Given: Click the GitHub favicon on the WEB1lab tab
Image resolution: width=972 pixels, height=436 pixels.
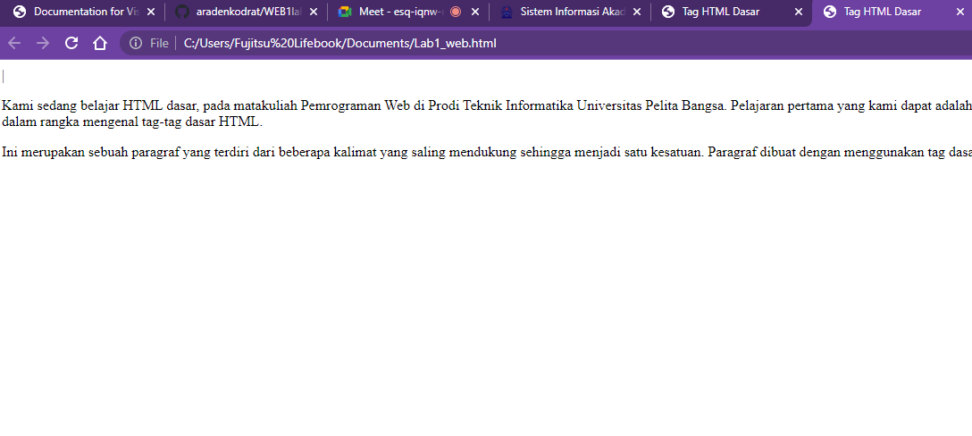Looking at the screenshot, I should [181, 12].
